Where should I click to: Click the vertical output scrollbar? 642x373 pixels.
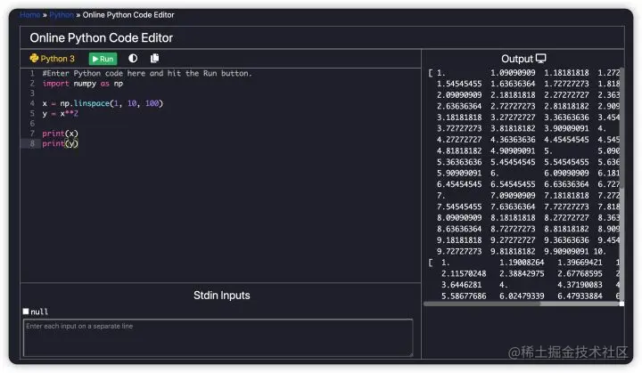click(x=622, y=126)
